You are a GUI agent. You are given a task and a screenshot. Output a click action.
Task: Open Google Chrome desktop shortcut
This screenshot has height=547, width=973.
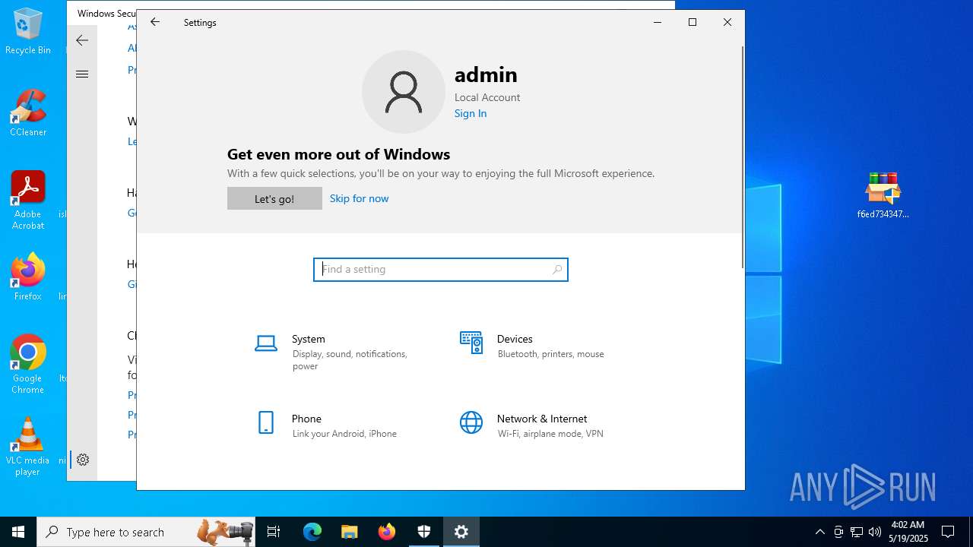point(28,365)
